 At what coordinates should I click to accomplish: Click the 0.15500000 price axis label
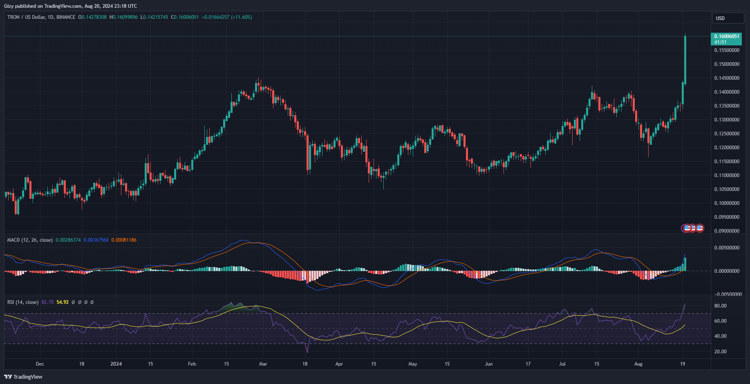click(727, 50)
